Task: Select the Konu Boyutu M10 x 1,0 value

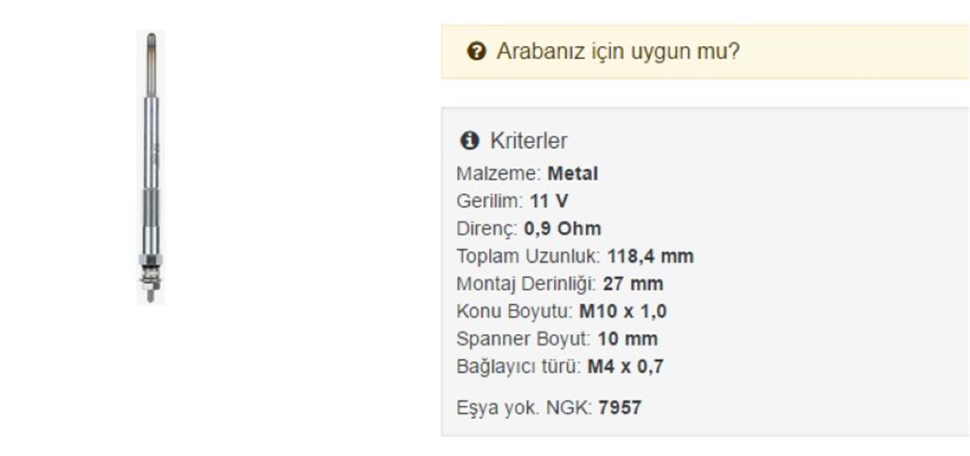Action: [622, 311]
